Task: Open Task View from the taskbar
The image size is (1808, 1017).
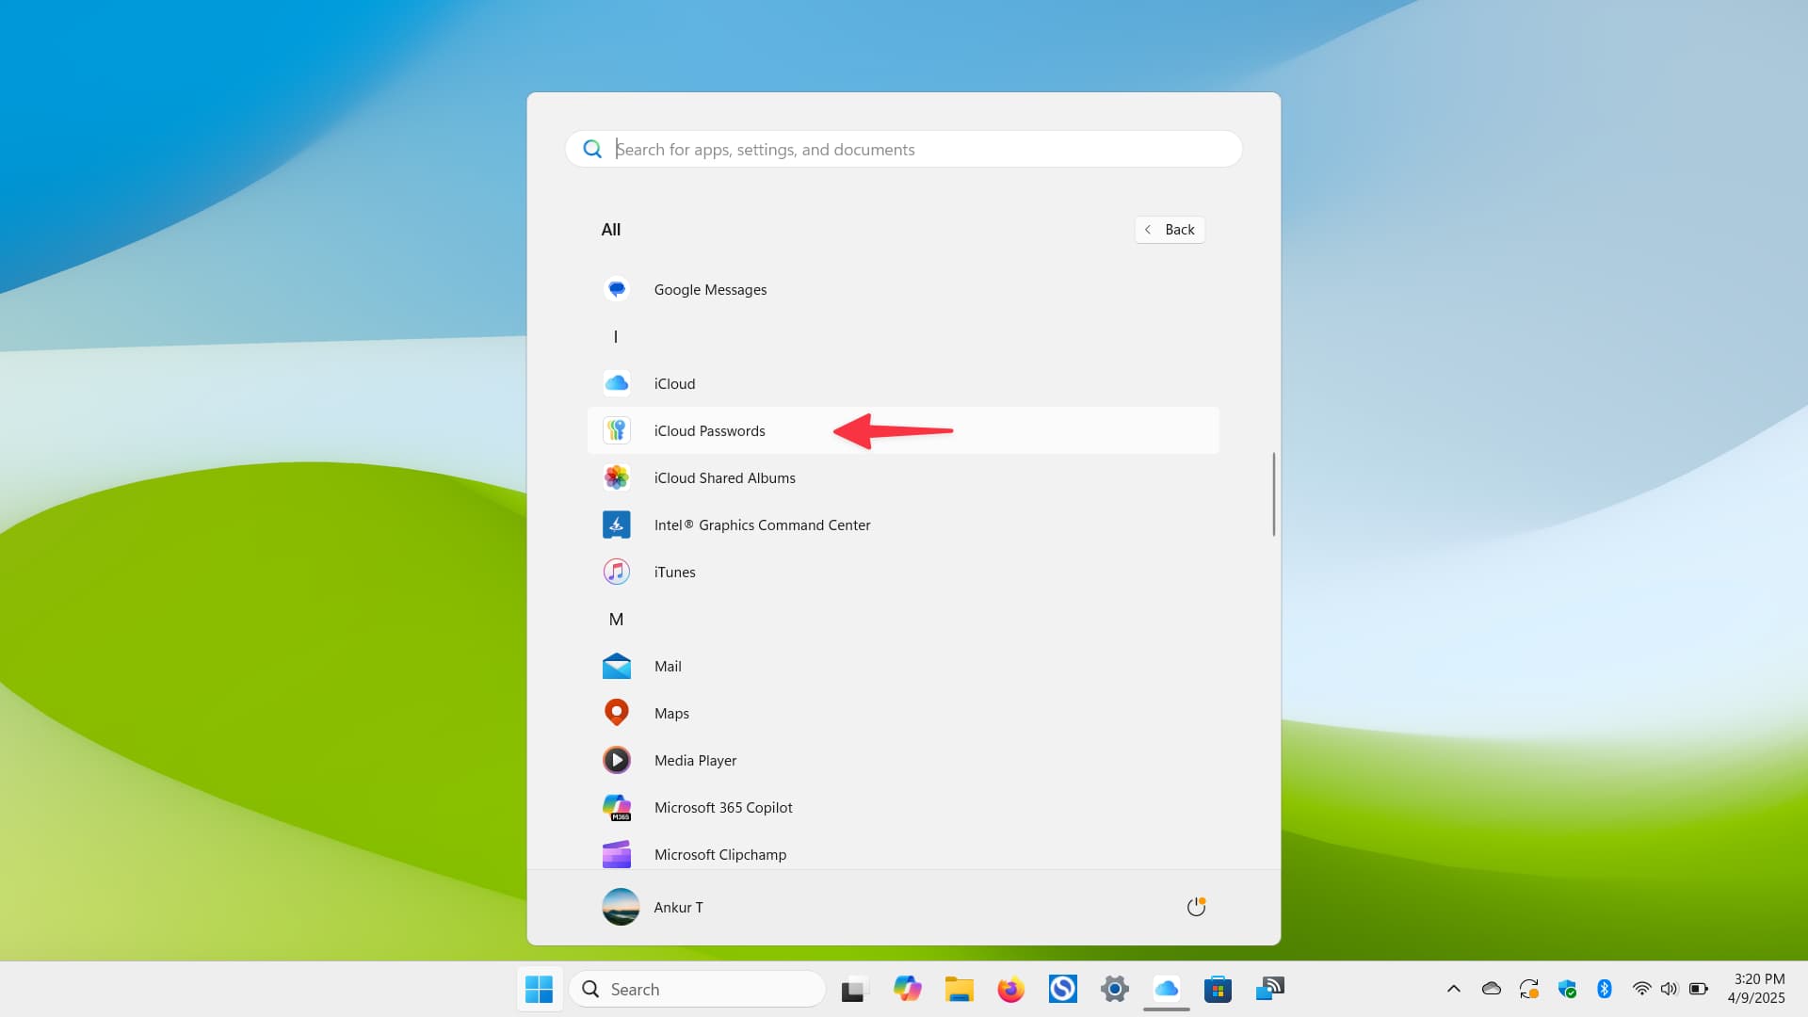Action: pyautogui.click(x=853, y=989)
